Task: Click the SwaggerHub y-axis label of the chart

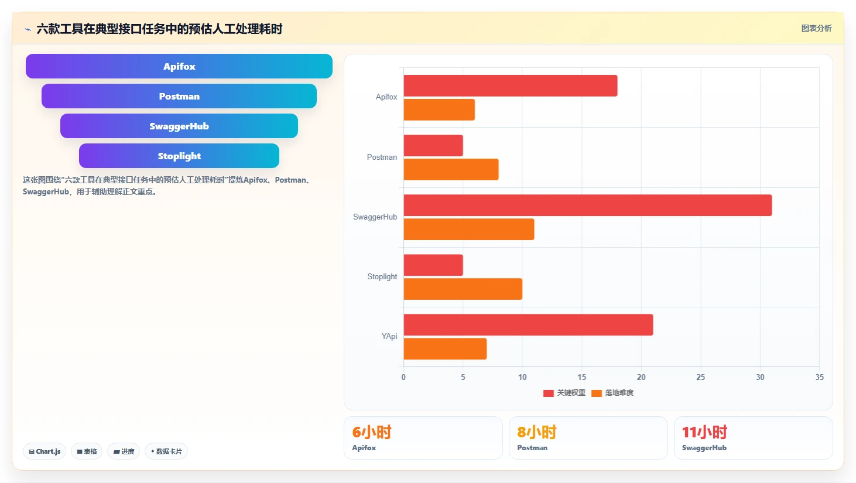Action: [x=375, y=217]
